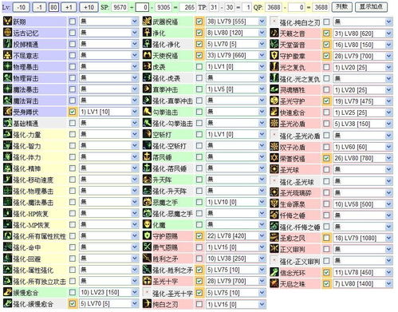Open the 守护恩赐 level dropdown

[x=236, y=235]
